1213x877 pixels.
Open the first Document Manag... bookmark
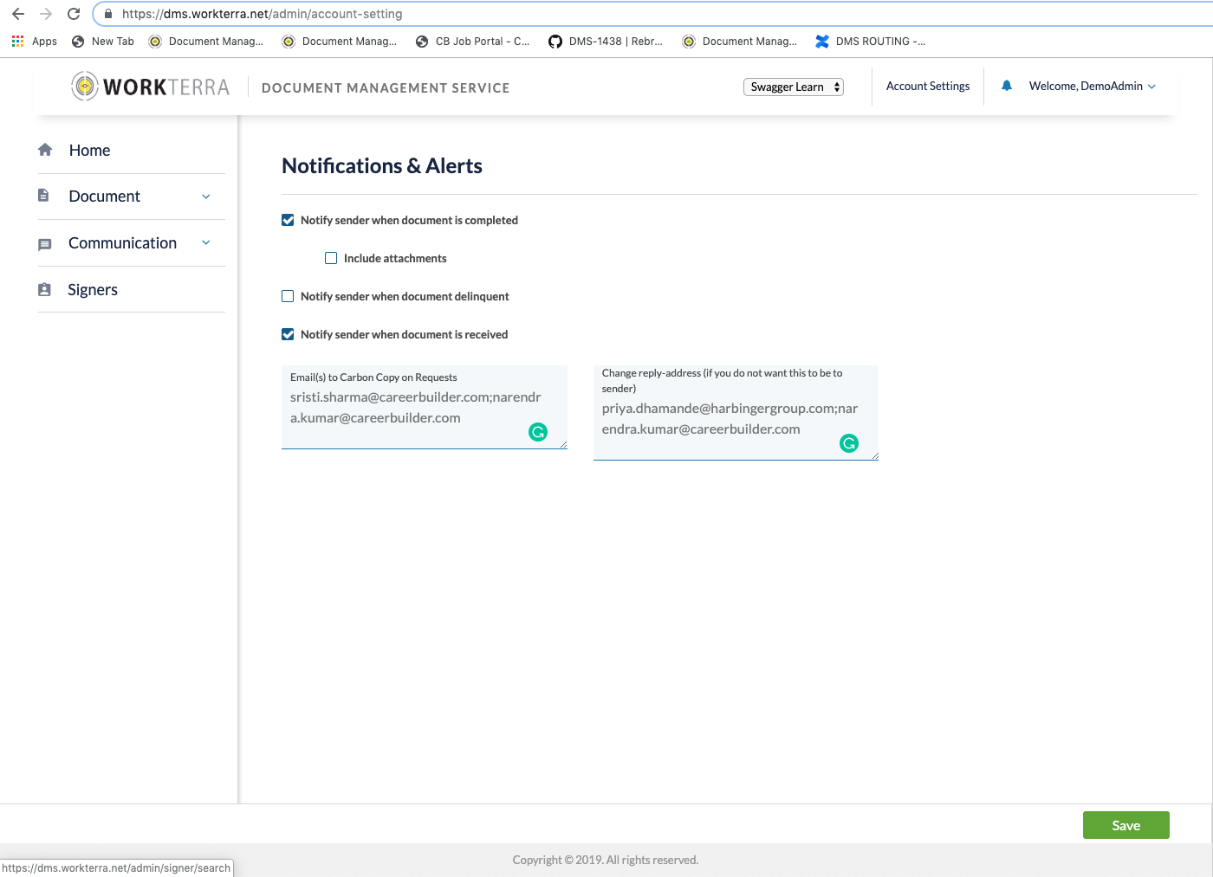[206, 41]
